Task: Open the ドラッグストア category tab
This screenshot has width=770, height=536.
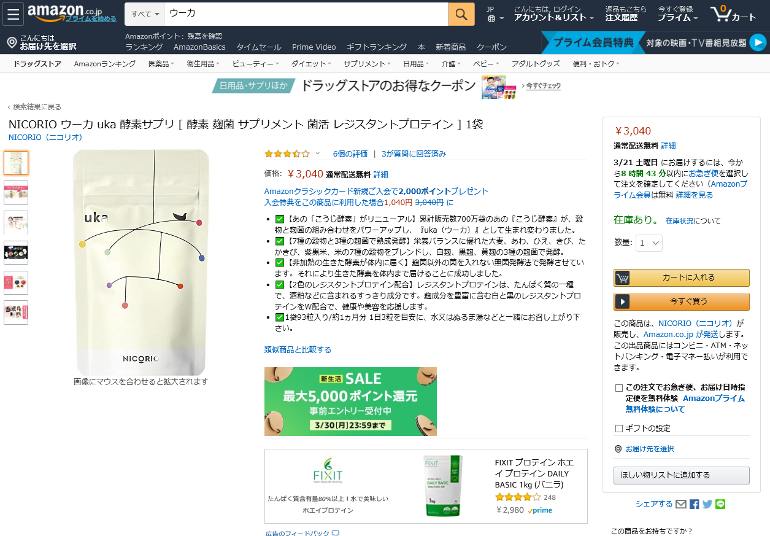Action: [x=37, y=64]
